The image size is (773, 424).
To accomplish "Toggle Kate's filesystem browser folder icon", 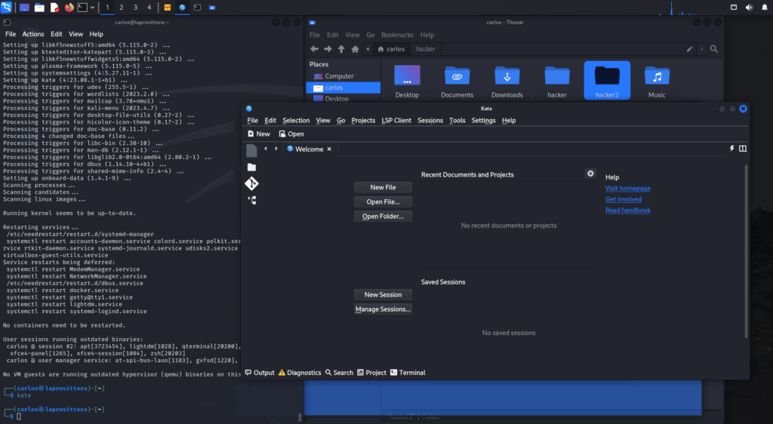I will (251, 167).
